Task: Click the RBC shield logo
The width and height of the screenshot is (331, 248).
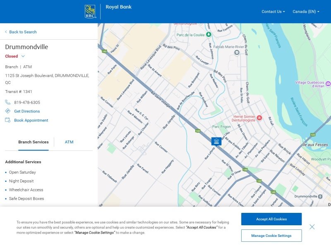Action: point(90,12)
